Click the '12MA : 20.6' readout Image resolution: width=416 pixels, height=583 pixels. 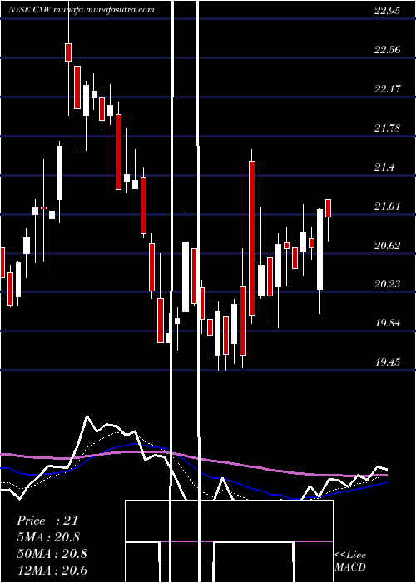click(x=52, y=571)
